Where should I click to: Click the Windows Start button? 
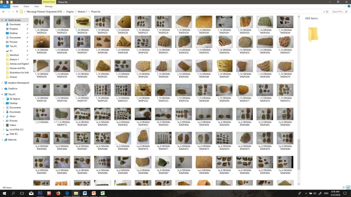[x=4, y=193]
